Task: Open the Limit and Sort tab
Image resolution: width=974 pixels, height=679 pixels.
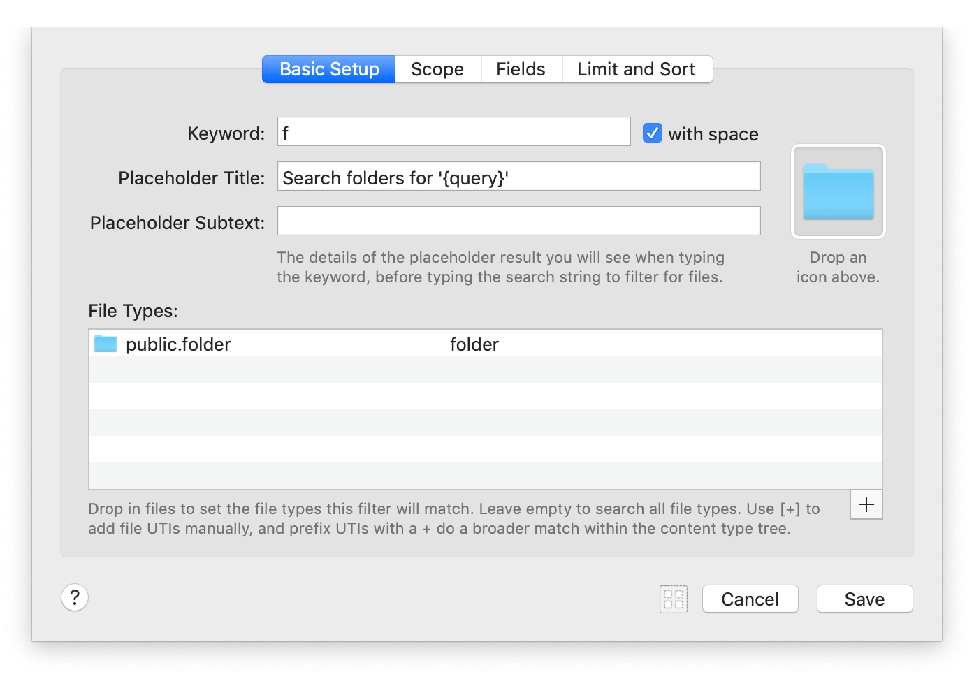Action: click(x=636, y=69)
